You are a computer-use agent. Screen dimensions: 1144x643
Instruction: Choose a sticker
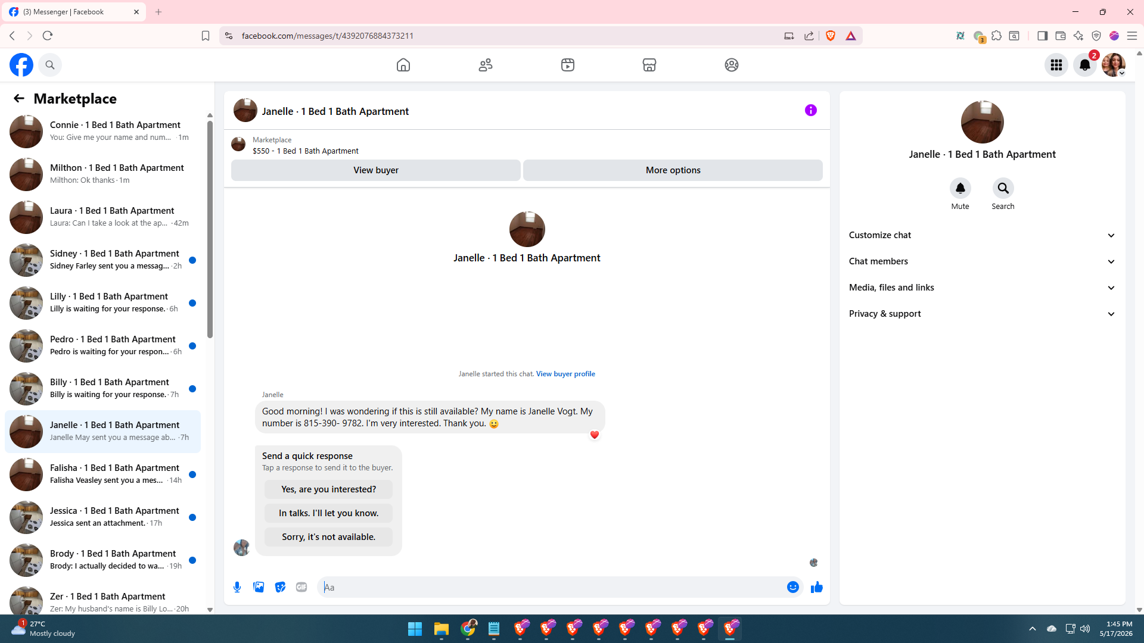[x=280, y=588]
